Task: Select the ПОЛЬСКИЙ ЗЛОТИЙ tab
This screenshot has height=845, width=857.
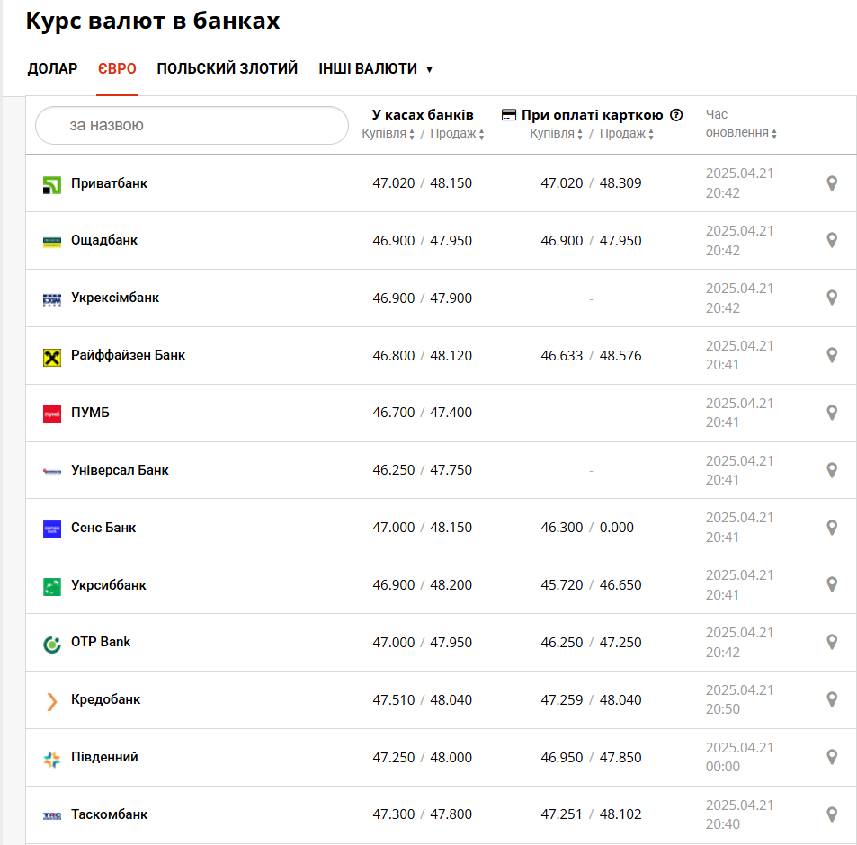Action: (227, 69)
